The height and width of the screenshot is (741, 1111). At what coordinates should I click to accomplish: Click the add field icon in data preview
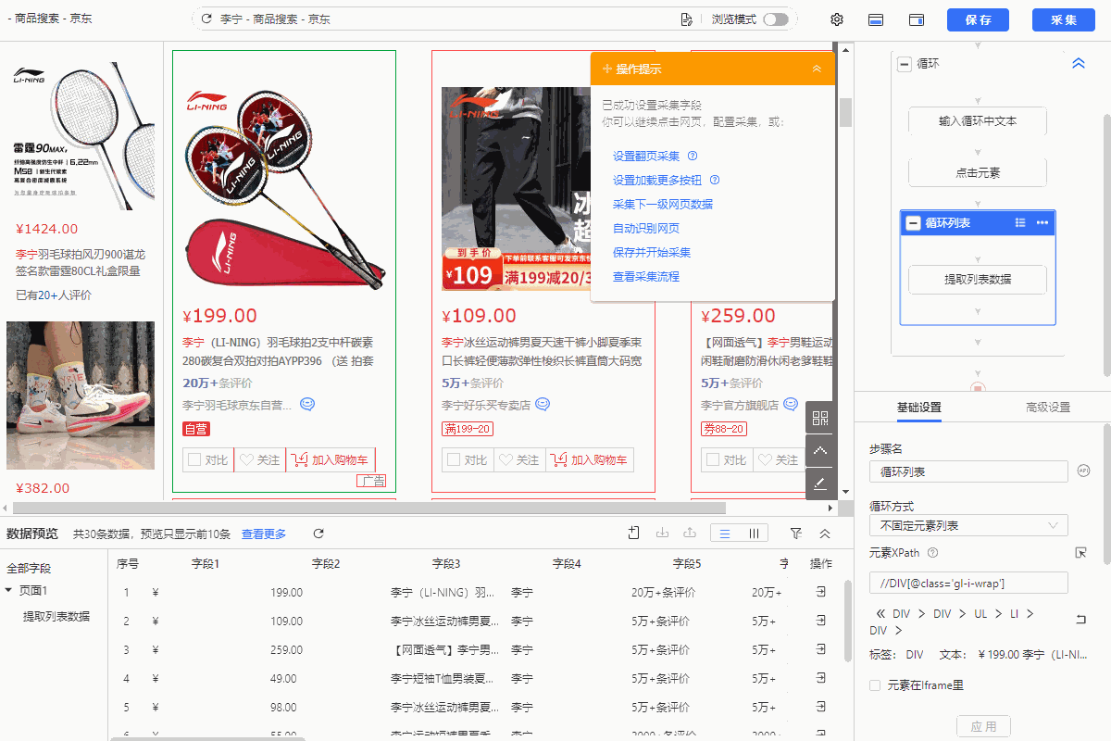pyautogui.click(x=633, y=534)
